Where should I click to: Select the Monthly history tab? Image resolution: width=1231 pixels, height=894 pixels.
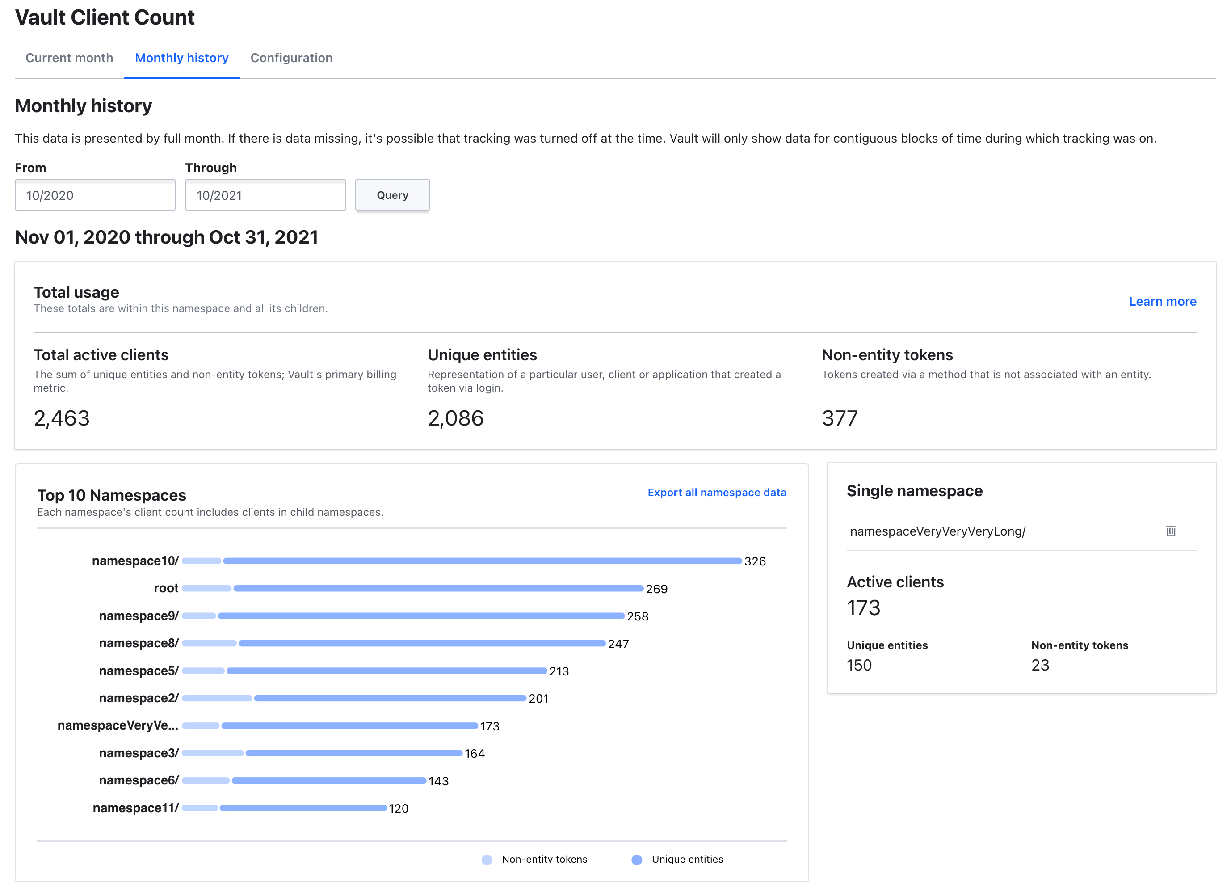click(x=181, y=57)
